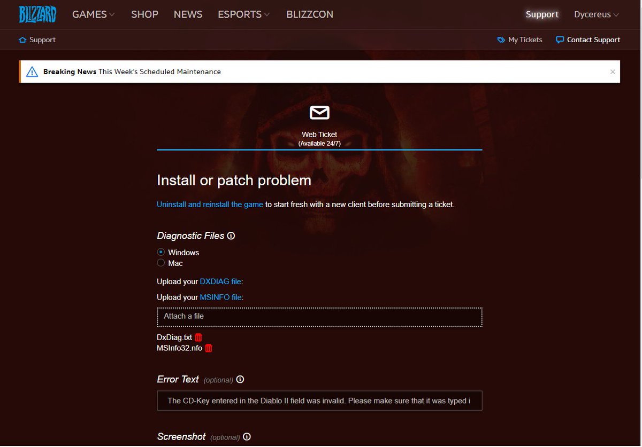Click the My Tickets tag icon

[501, 40]
